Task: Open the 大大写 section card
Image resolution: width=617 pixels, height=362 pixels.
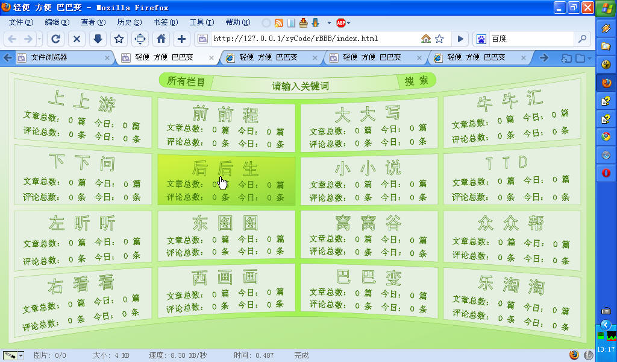Action: pyautogui.click(x=369, y=125)
